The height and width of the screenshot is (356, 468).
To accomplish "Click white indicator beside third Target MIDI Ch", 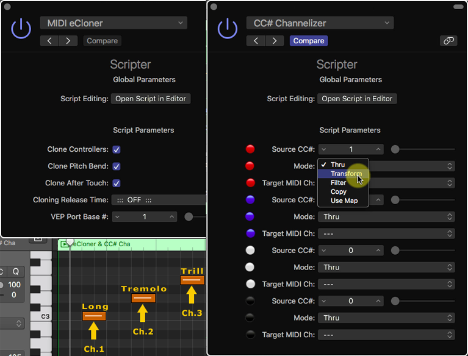I will point(250,284).
